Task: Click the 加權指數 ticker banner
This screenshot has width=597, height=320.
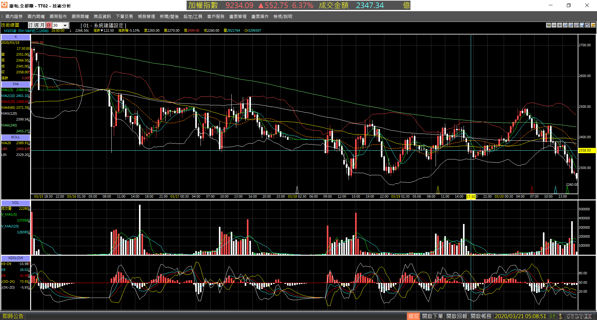Action: pos(298,5)
